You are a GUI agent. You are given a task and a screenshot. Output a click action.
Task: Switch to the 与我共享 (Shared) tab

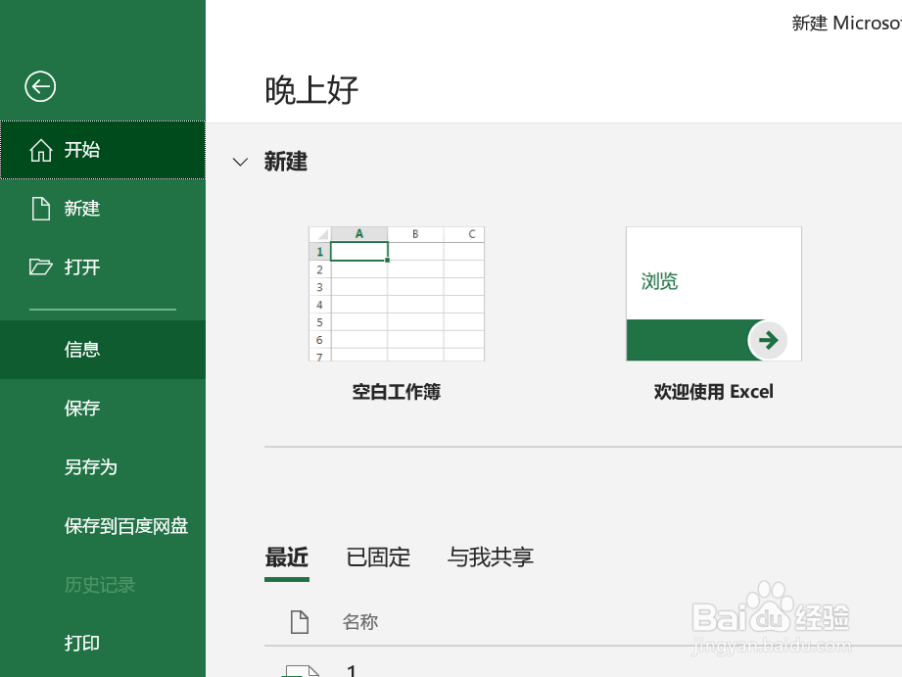click(490, 556)
